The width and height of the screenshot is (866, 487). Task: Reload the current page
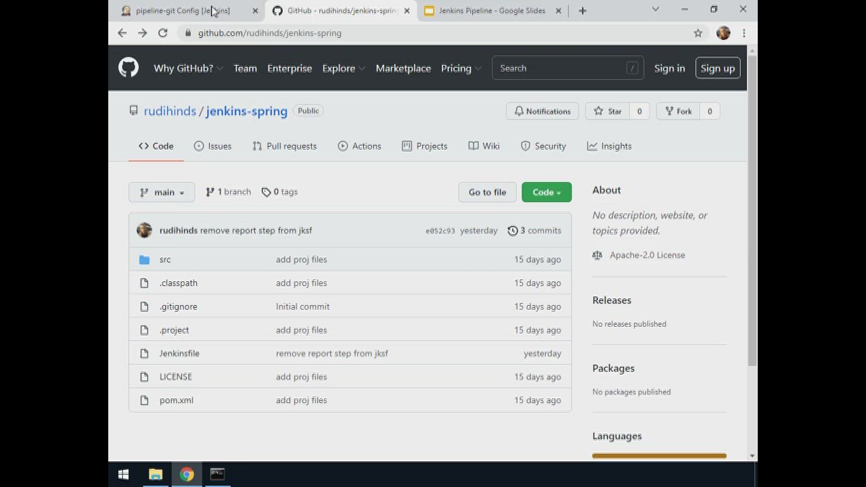(x=162, y=32)
